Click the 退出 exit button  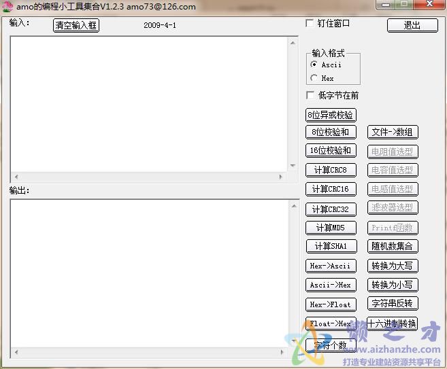[x=412, y=25]
